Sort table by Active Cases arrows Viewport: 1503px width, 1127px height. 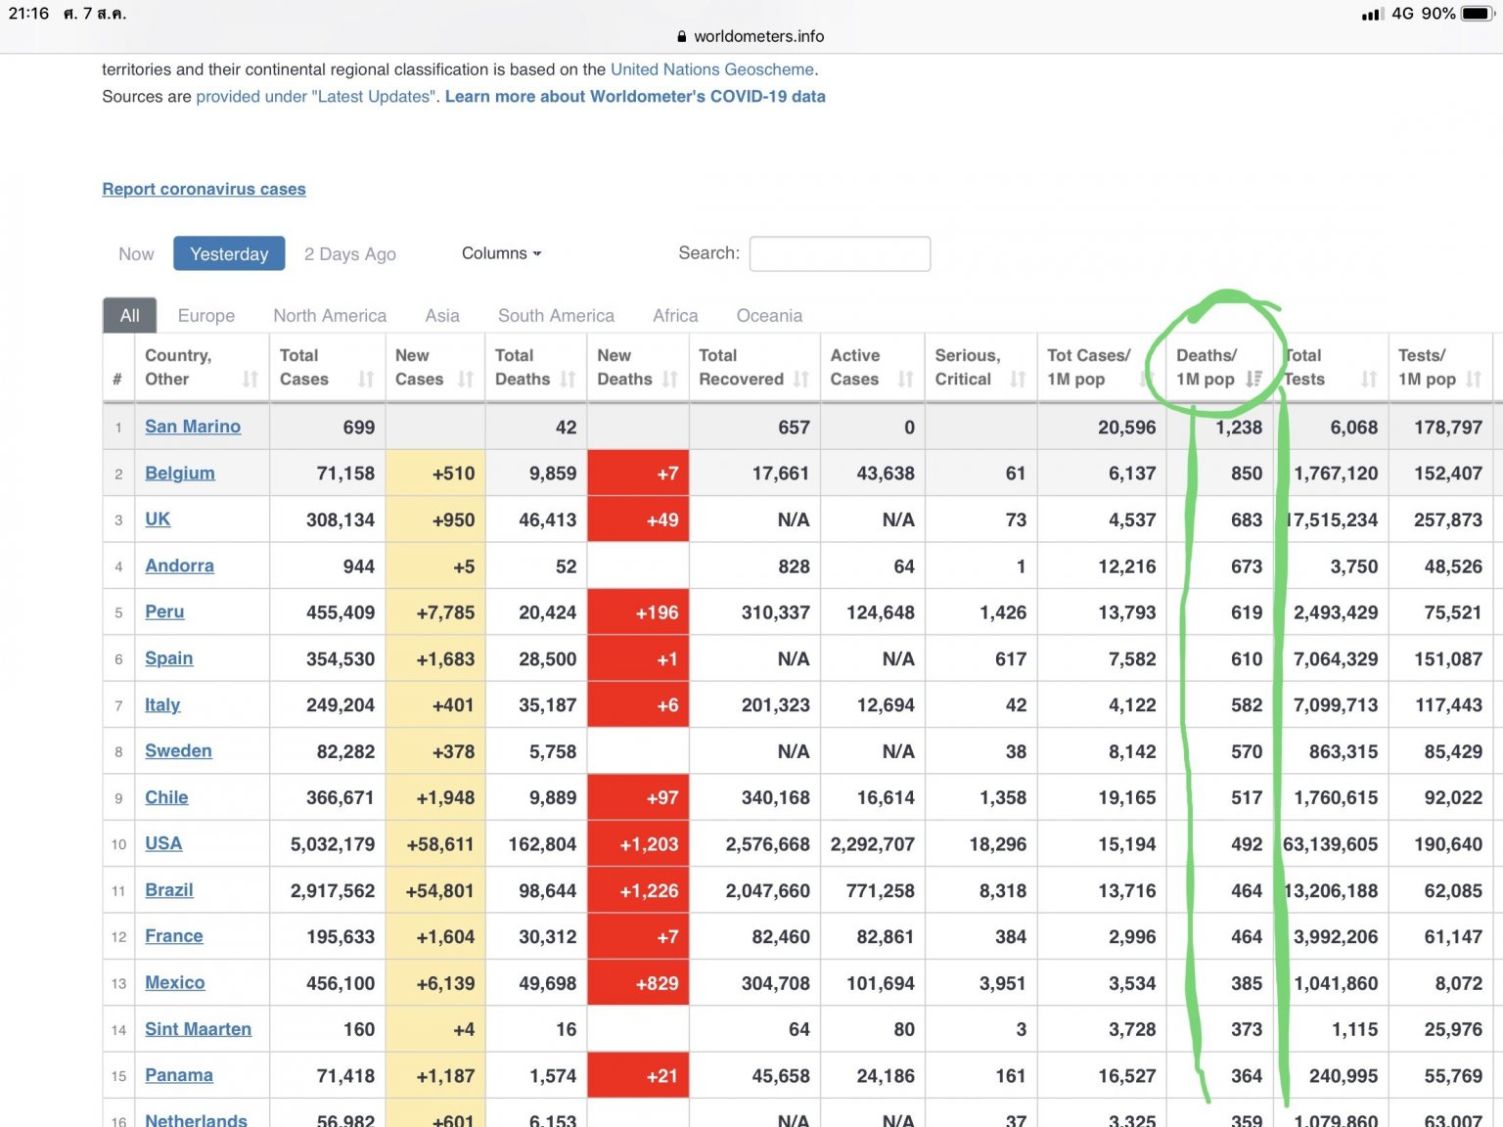pos(905,380)
